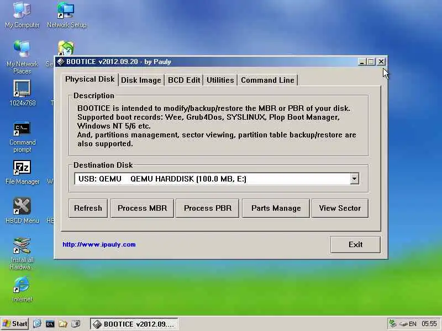Expand the Destination Disk dropdown arrow
This screenshot has height=331, width=442.
click(x=354, y=179)
